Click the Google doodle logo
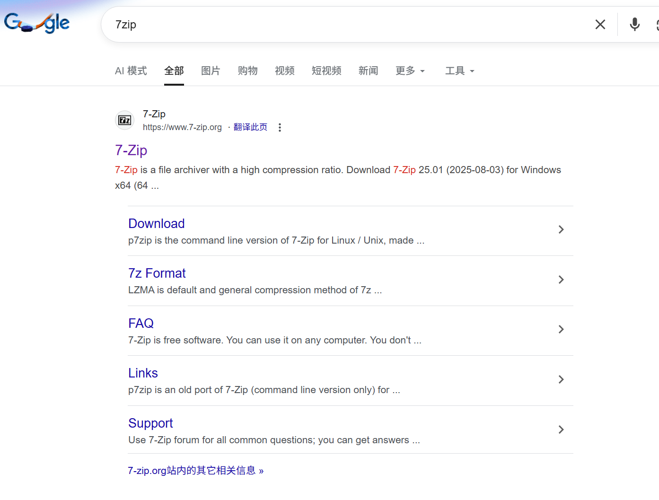The width and height of the screenshot is (659, 500). [x=37, y=22]
